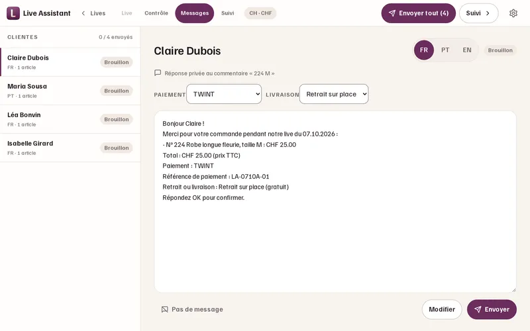Click the CH · CHF badge

tap(260, 13)
